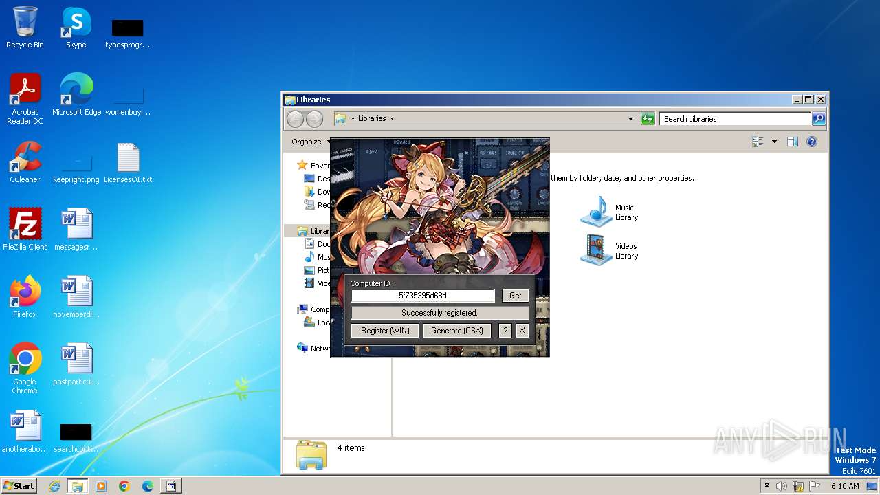Select the LicensesOI.txt file on desktop
Viewport: 880px width, 495px height.
pyautogui.click(x=128, y=164)
